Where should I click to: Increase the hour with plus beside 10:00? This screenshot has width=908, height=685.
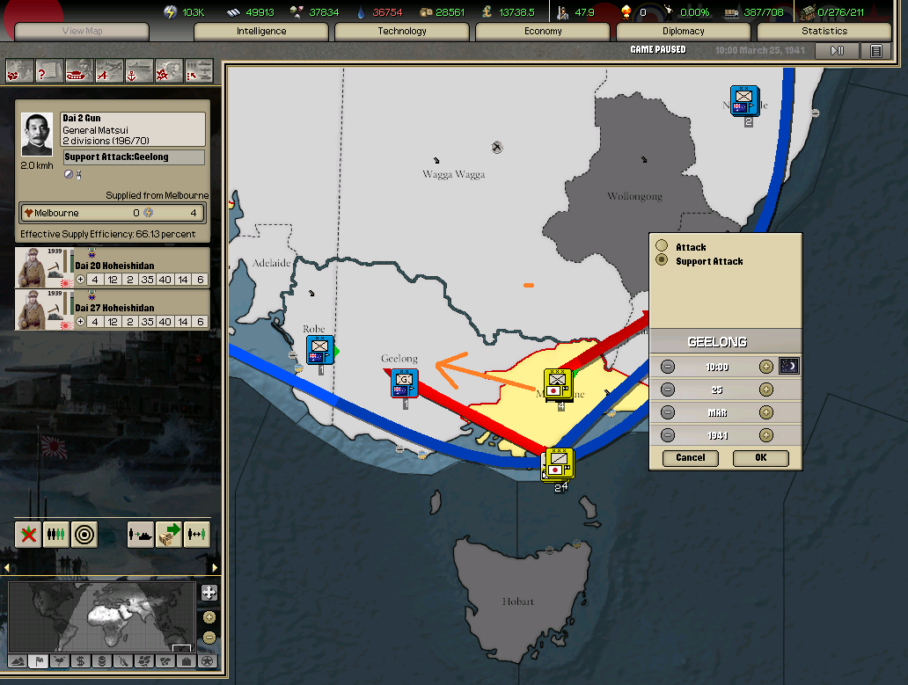click(765, 366)
